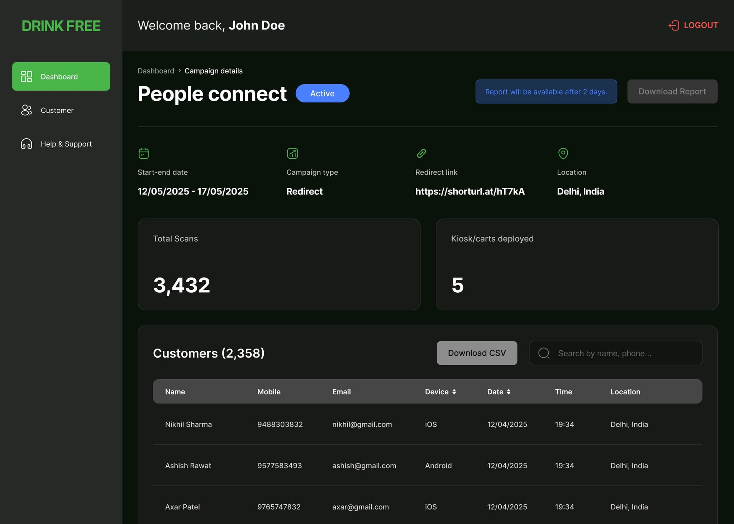Click email nikhil@gmail.com
The width and height of the screenshot is (734, 524).
(362, 424)
